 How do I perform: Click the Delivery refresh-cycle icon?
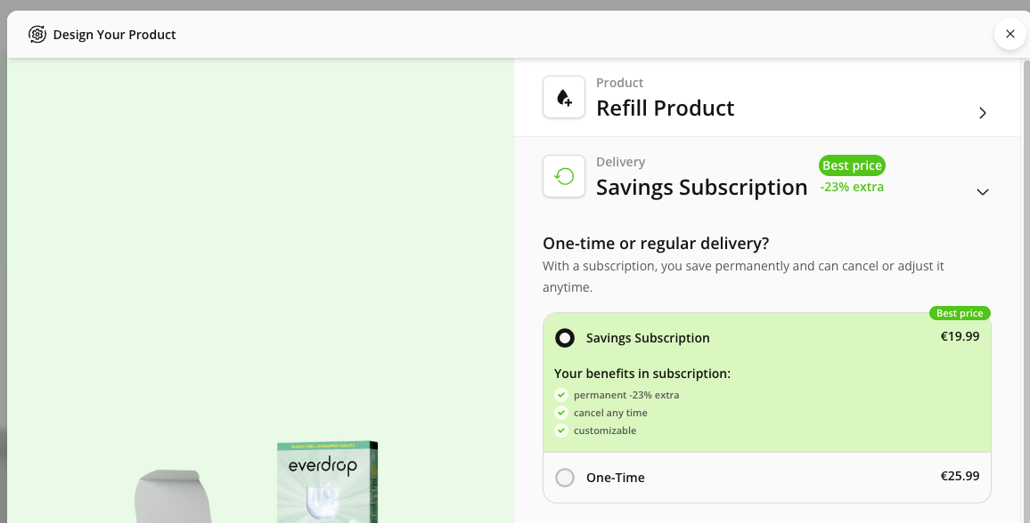point(564,176)
